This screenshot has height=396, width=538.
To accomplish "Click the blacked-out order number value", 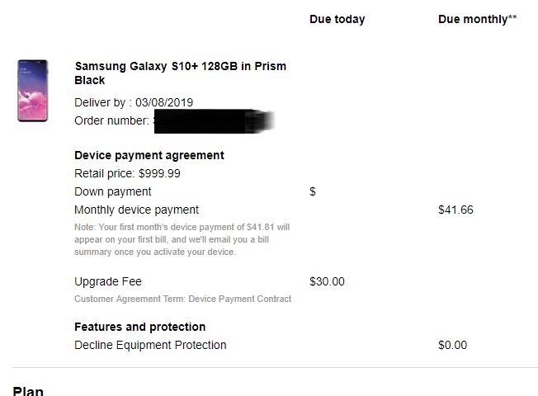I will (213, 122).
